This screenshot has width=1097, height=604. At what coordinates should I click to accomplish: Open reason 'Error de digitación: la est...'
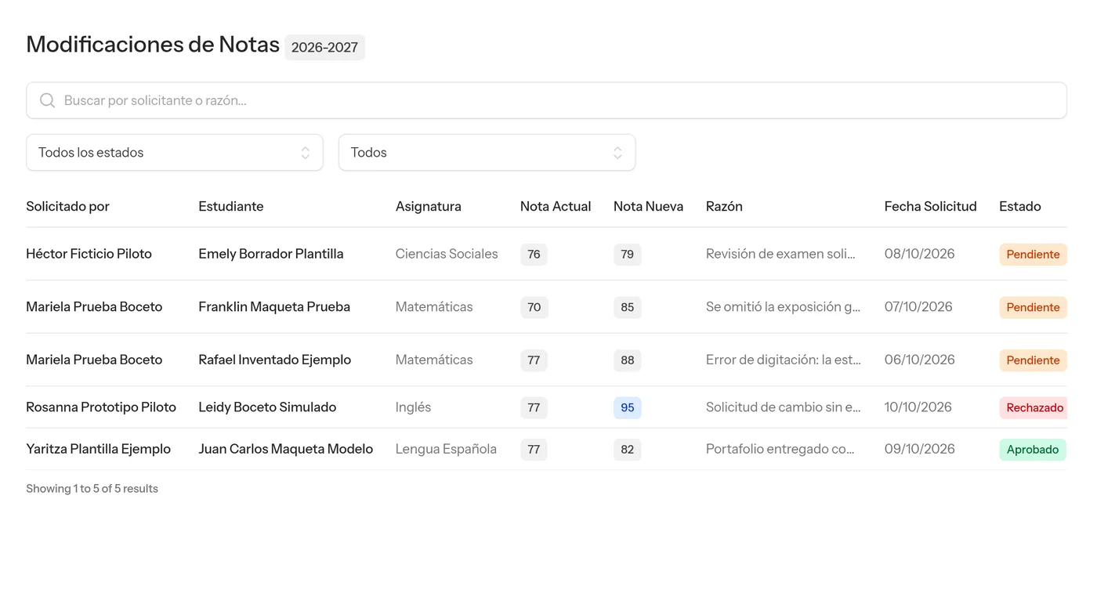point(784,360)
